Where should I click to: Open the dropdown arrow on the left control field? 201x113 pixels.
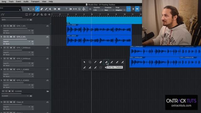[x=20, y=10]
